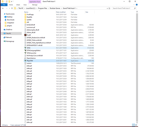Click the version text document icon
Screen dimensions: 141x127
click(25, 63)
